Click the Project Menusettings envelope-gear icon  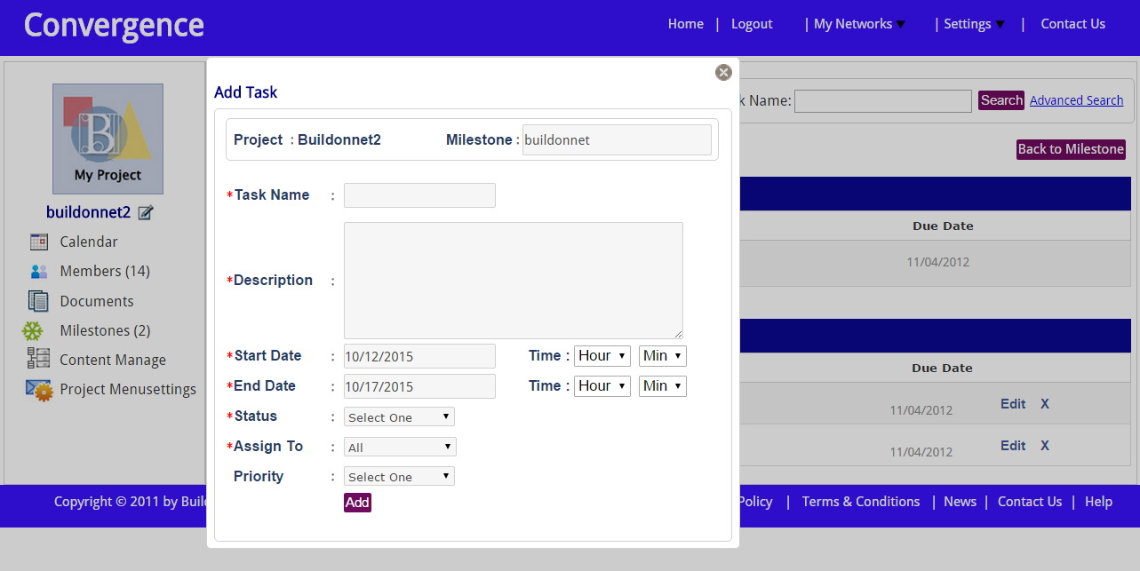(x=38, y=389)
